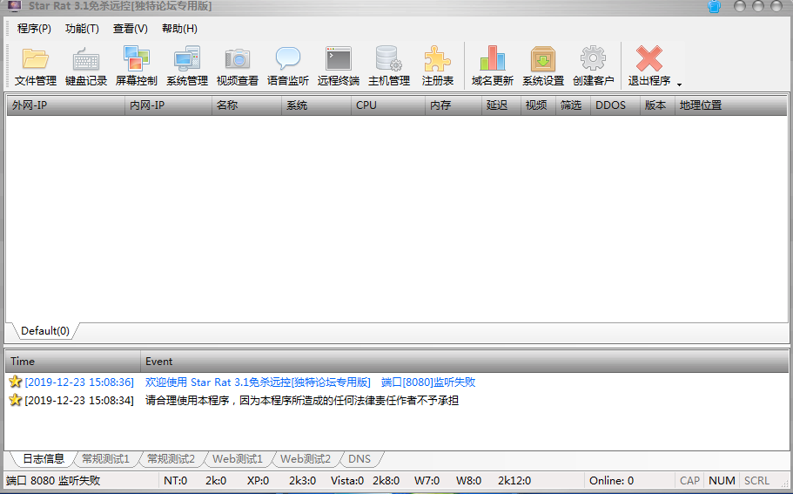793x494 pixels.
Task: Click the Event column header in log
Action: [464, 362]
